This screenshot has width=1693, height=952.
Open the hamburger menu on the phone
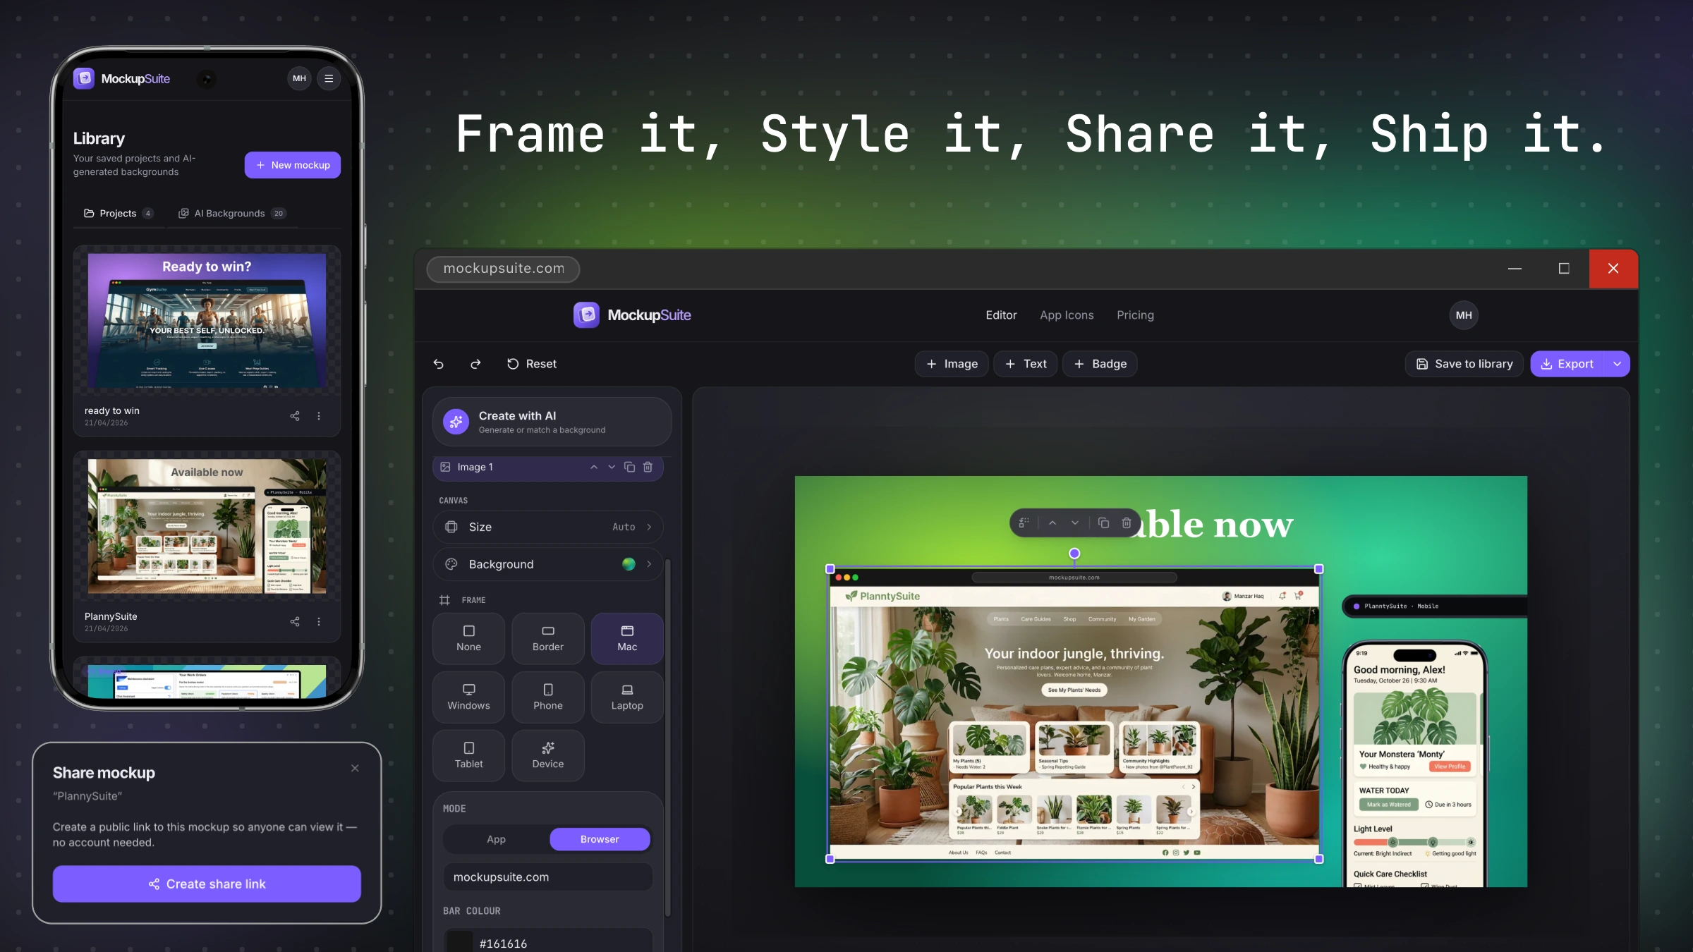click(329, 78)
